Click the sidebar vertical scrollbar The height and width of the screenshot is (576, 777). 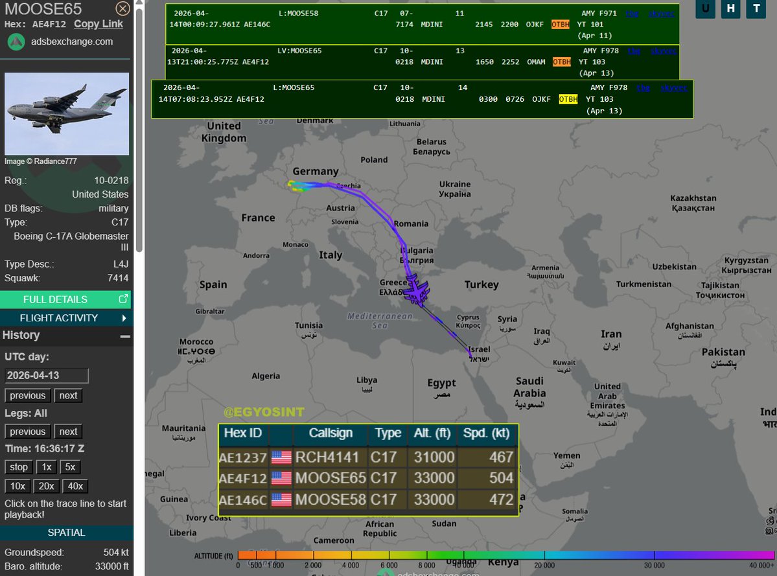click(139, 129)
